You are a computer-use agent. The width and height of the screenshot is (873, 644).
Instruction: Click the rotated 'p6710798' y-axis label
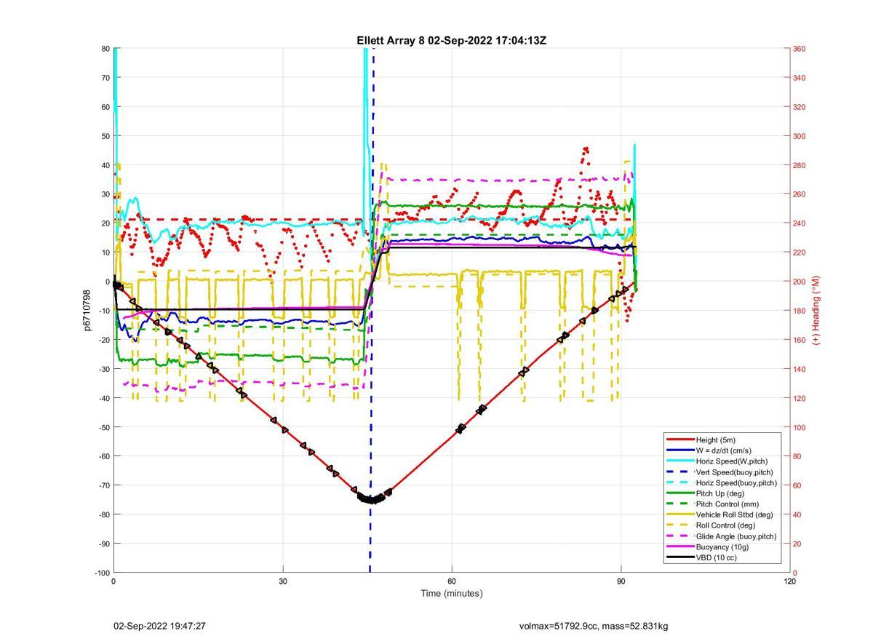click(87, 310)
